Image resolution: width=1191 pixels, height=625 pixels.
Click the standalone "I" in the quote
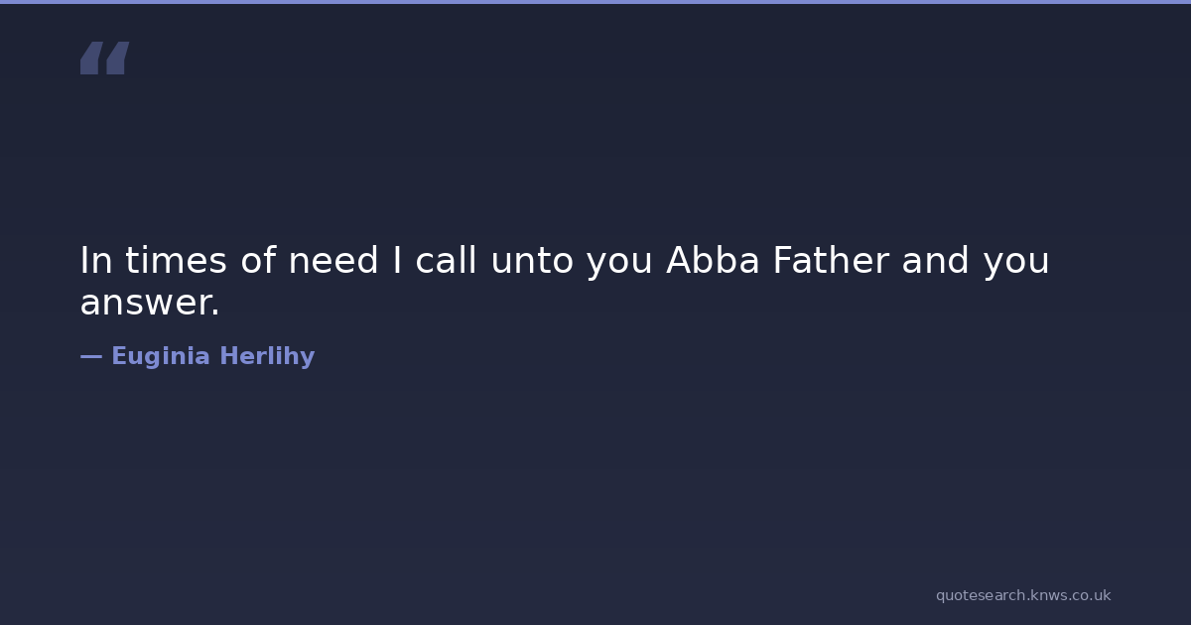tap(397, 261)
